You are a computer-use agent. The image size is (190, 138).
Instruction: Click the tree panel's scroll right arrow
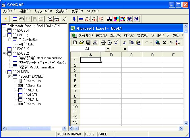(x=64, y=129)
